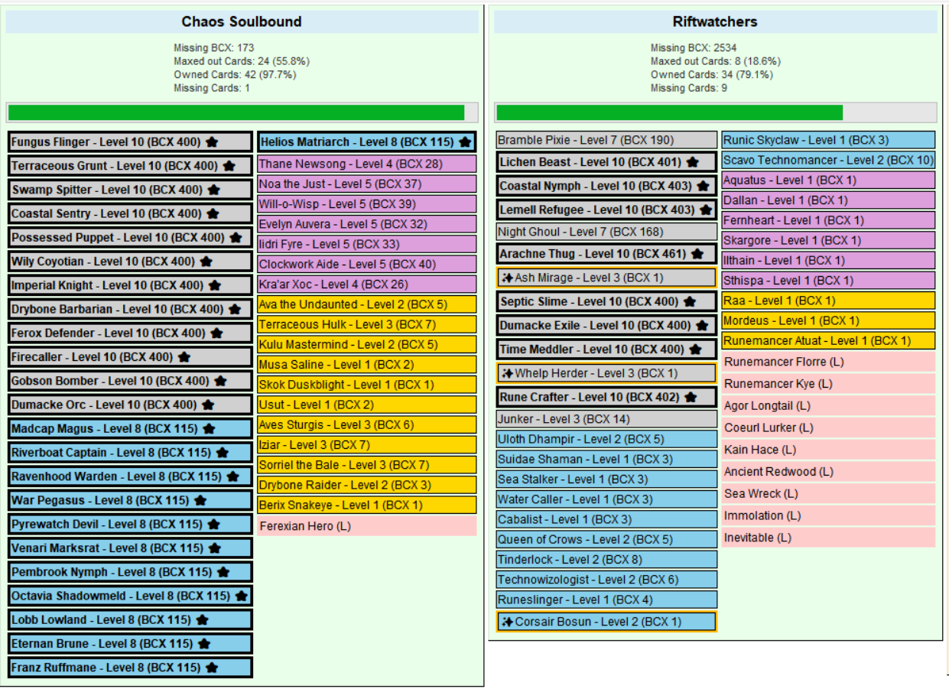This screenshot has width=949, height=689.
Task: Select the Junker Level 3 card
Action: [x=607, y=419]
